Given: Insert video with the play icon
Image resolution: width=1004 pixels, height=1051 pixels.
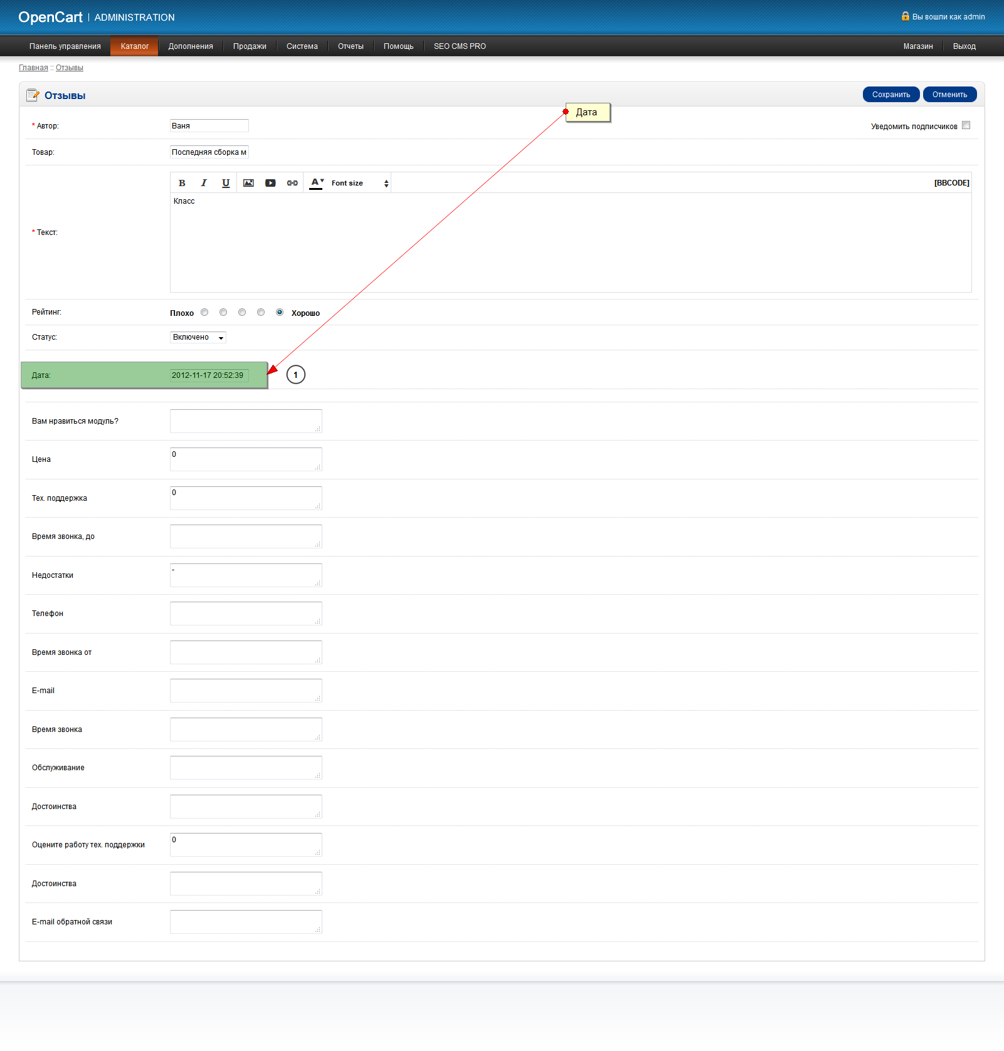Looking at the screenshot, I should pos(270,183).
